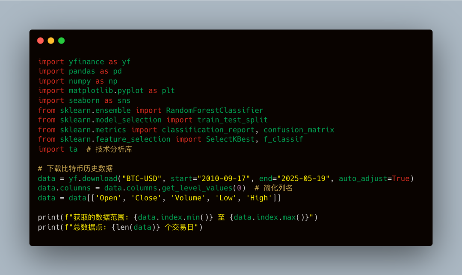This screenshot has height=275, width=462.
Task: Click get_level_values method call
Action: (197, 188)
